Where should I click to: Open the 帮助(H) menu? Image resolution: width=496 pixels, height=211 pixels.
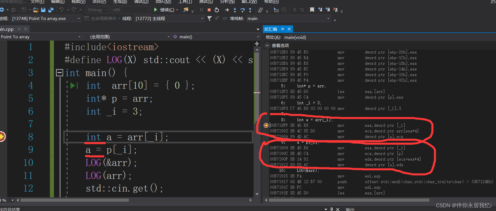[x=271, y=2]
